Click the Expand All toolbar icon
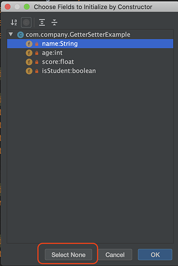 point(42,23)
